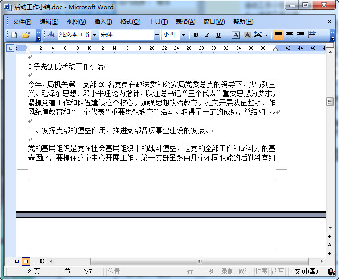The image size is (339, 280).
Task: Click the horizontal scrollbar thumb
Action: [x=200, y=261]
